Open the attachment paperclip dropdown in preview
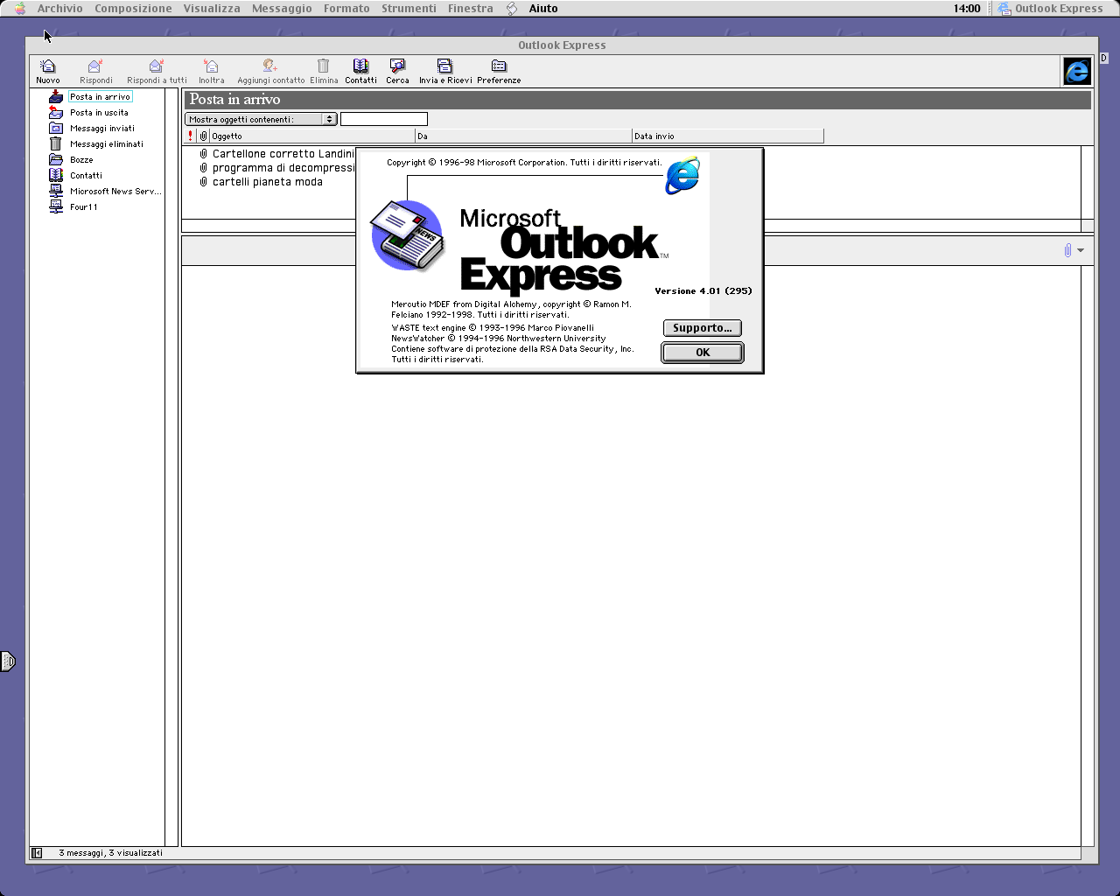 [x=1074, y=250]
